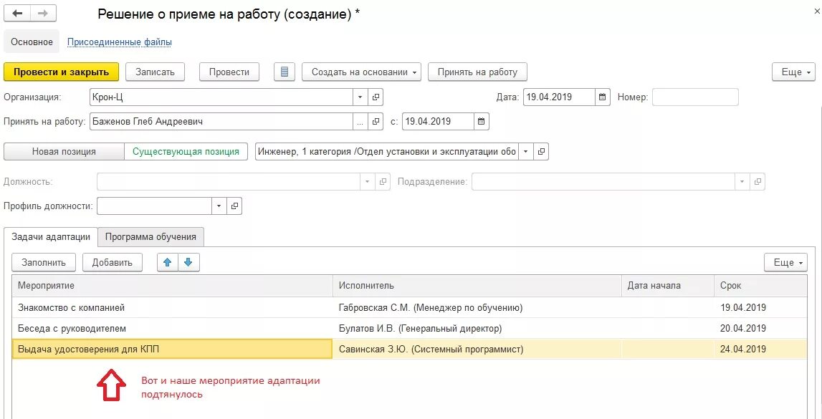The height and width of the screenshot is (419, 822).
Task: Click the Провести и закрыть button
Action: [62, 72]
